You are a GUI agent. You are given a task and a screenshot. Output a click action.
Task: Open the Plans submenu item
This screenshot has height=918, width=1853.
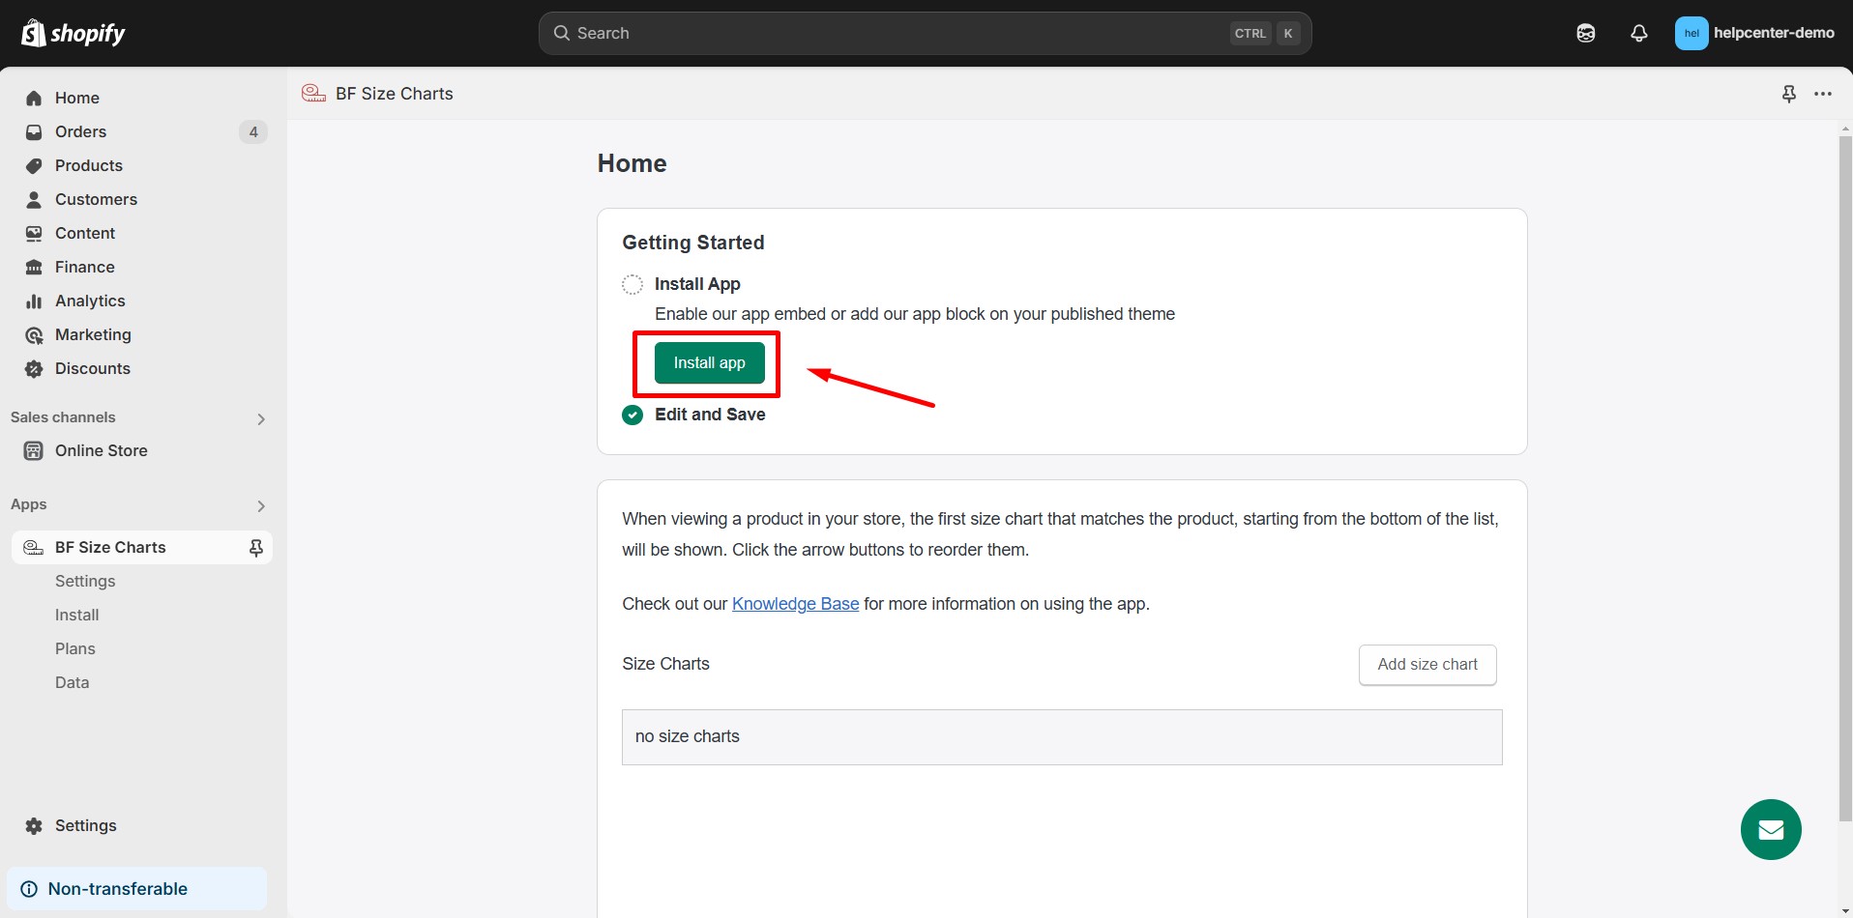click(x=75, y=649)
